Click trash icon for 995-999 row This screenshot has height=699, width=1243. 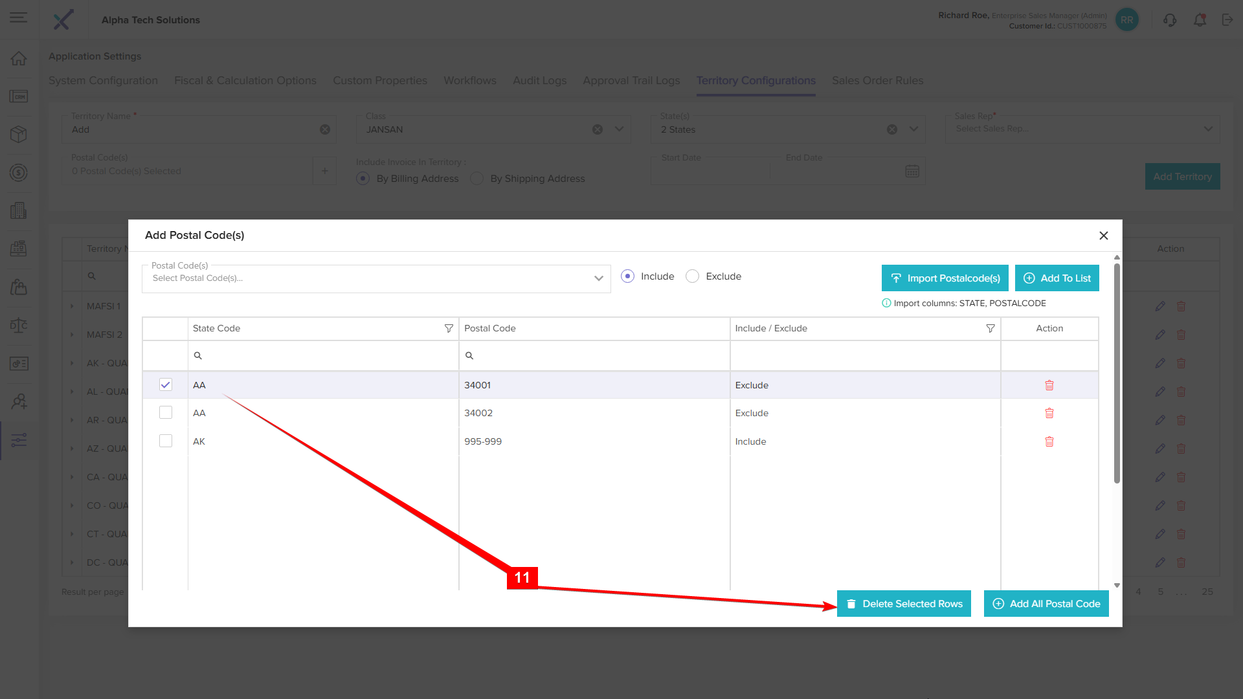[1049, 441]
